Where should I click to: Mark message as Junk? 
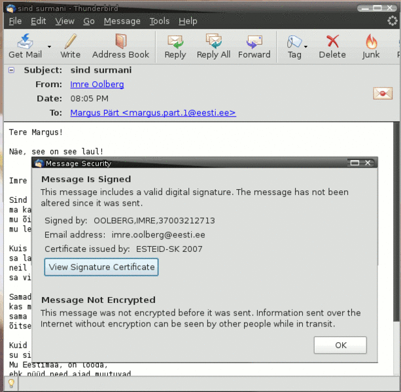point(371,46)
